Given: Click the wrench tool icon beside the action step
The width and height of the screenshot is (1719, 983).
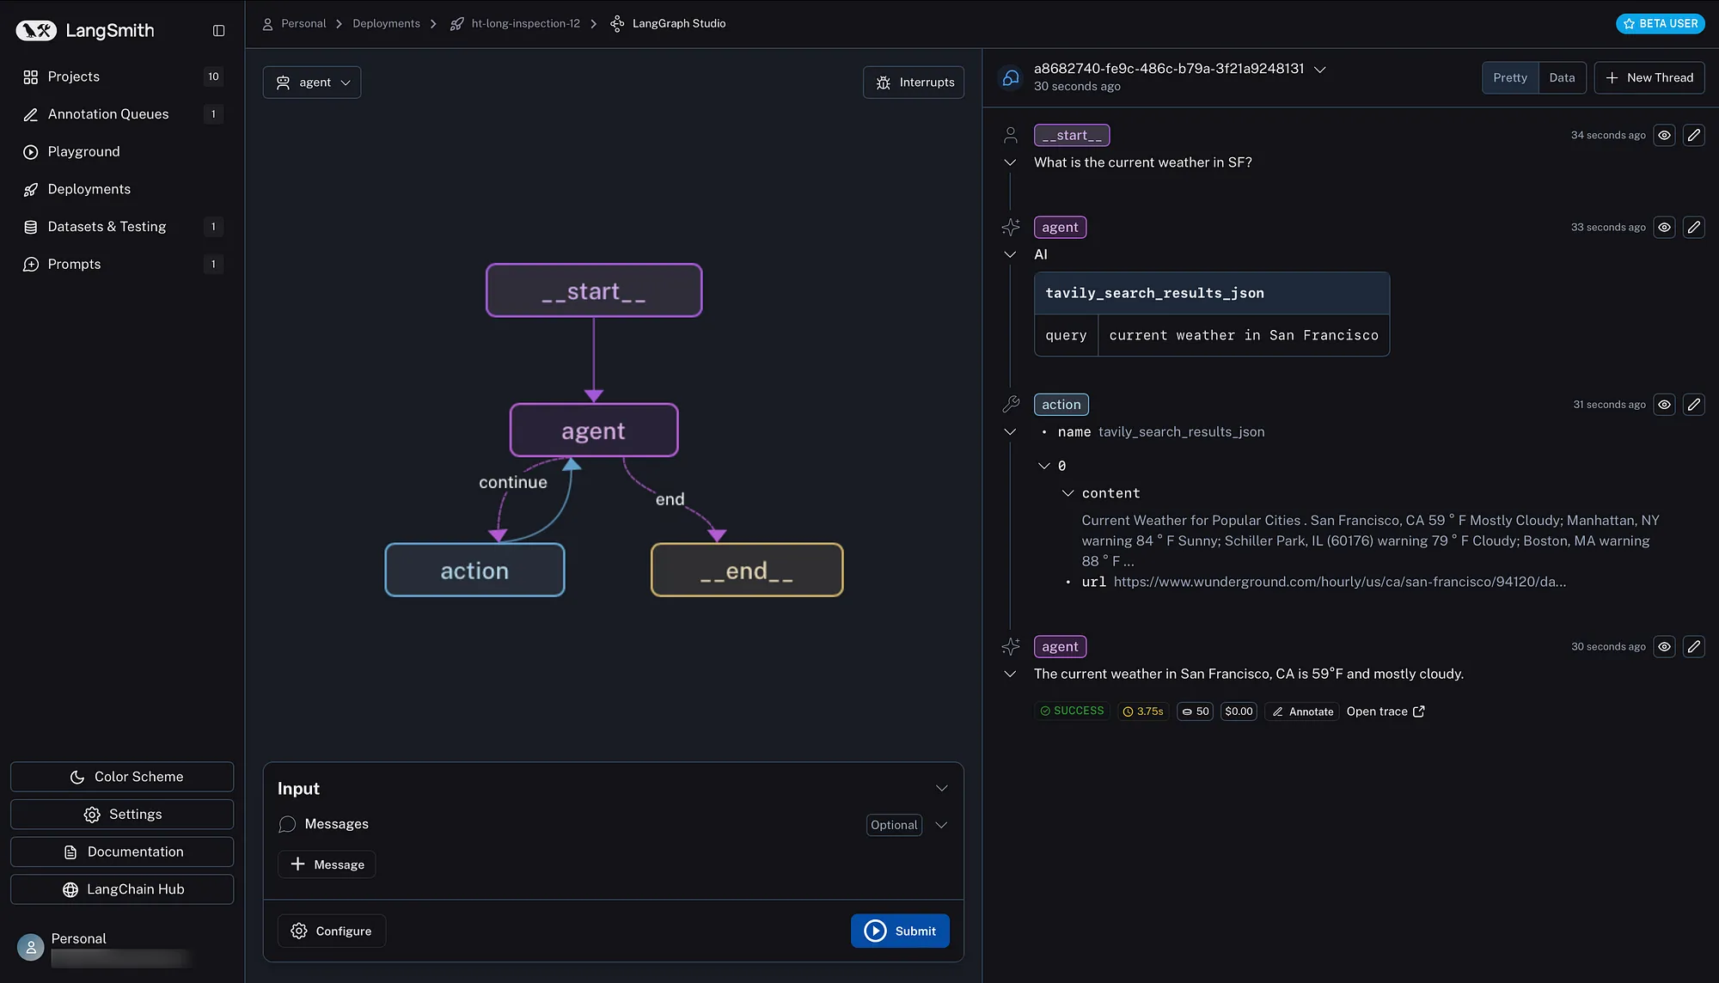Looking at the screenshot, I should [1011, 404].
